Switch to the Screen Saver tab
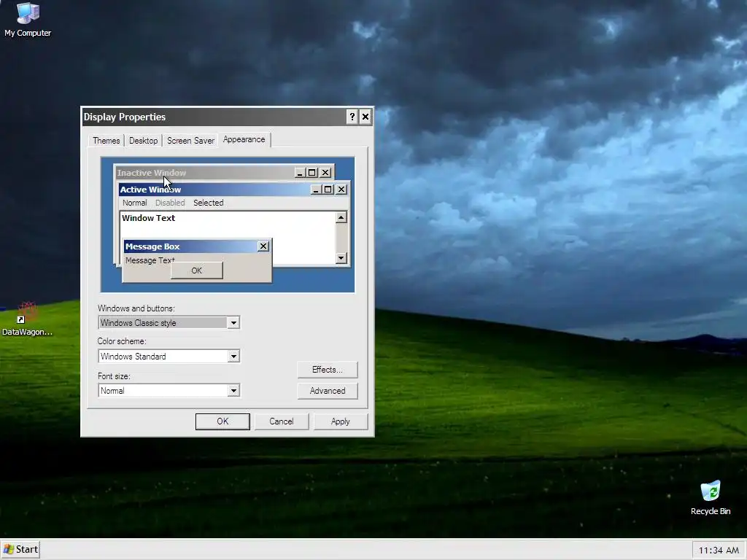Screen dimensions: 747x560 tap(190, 141)
